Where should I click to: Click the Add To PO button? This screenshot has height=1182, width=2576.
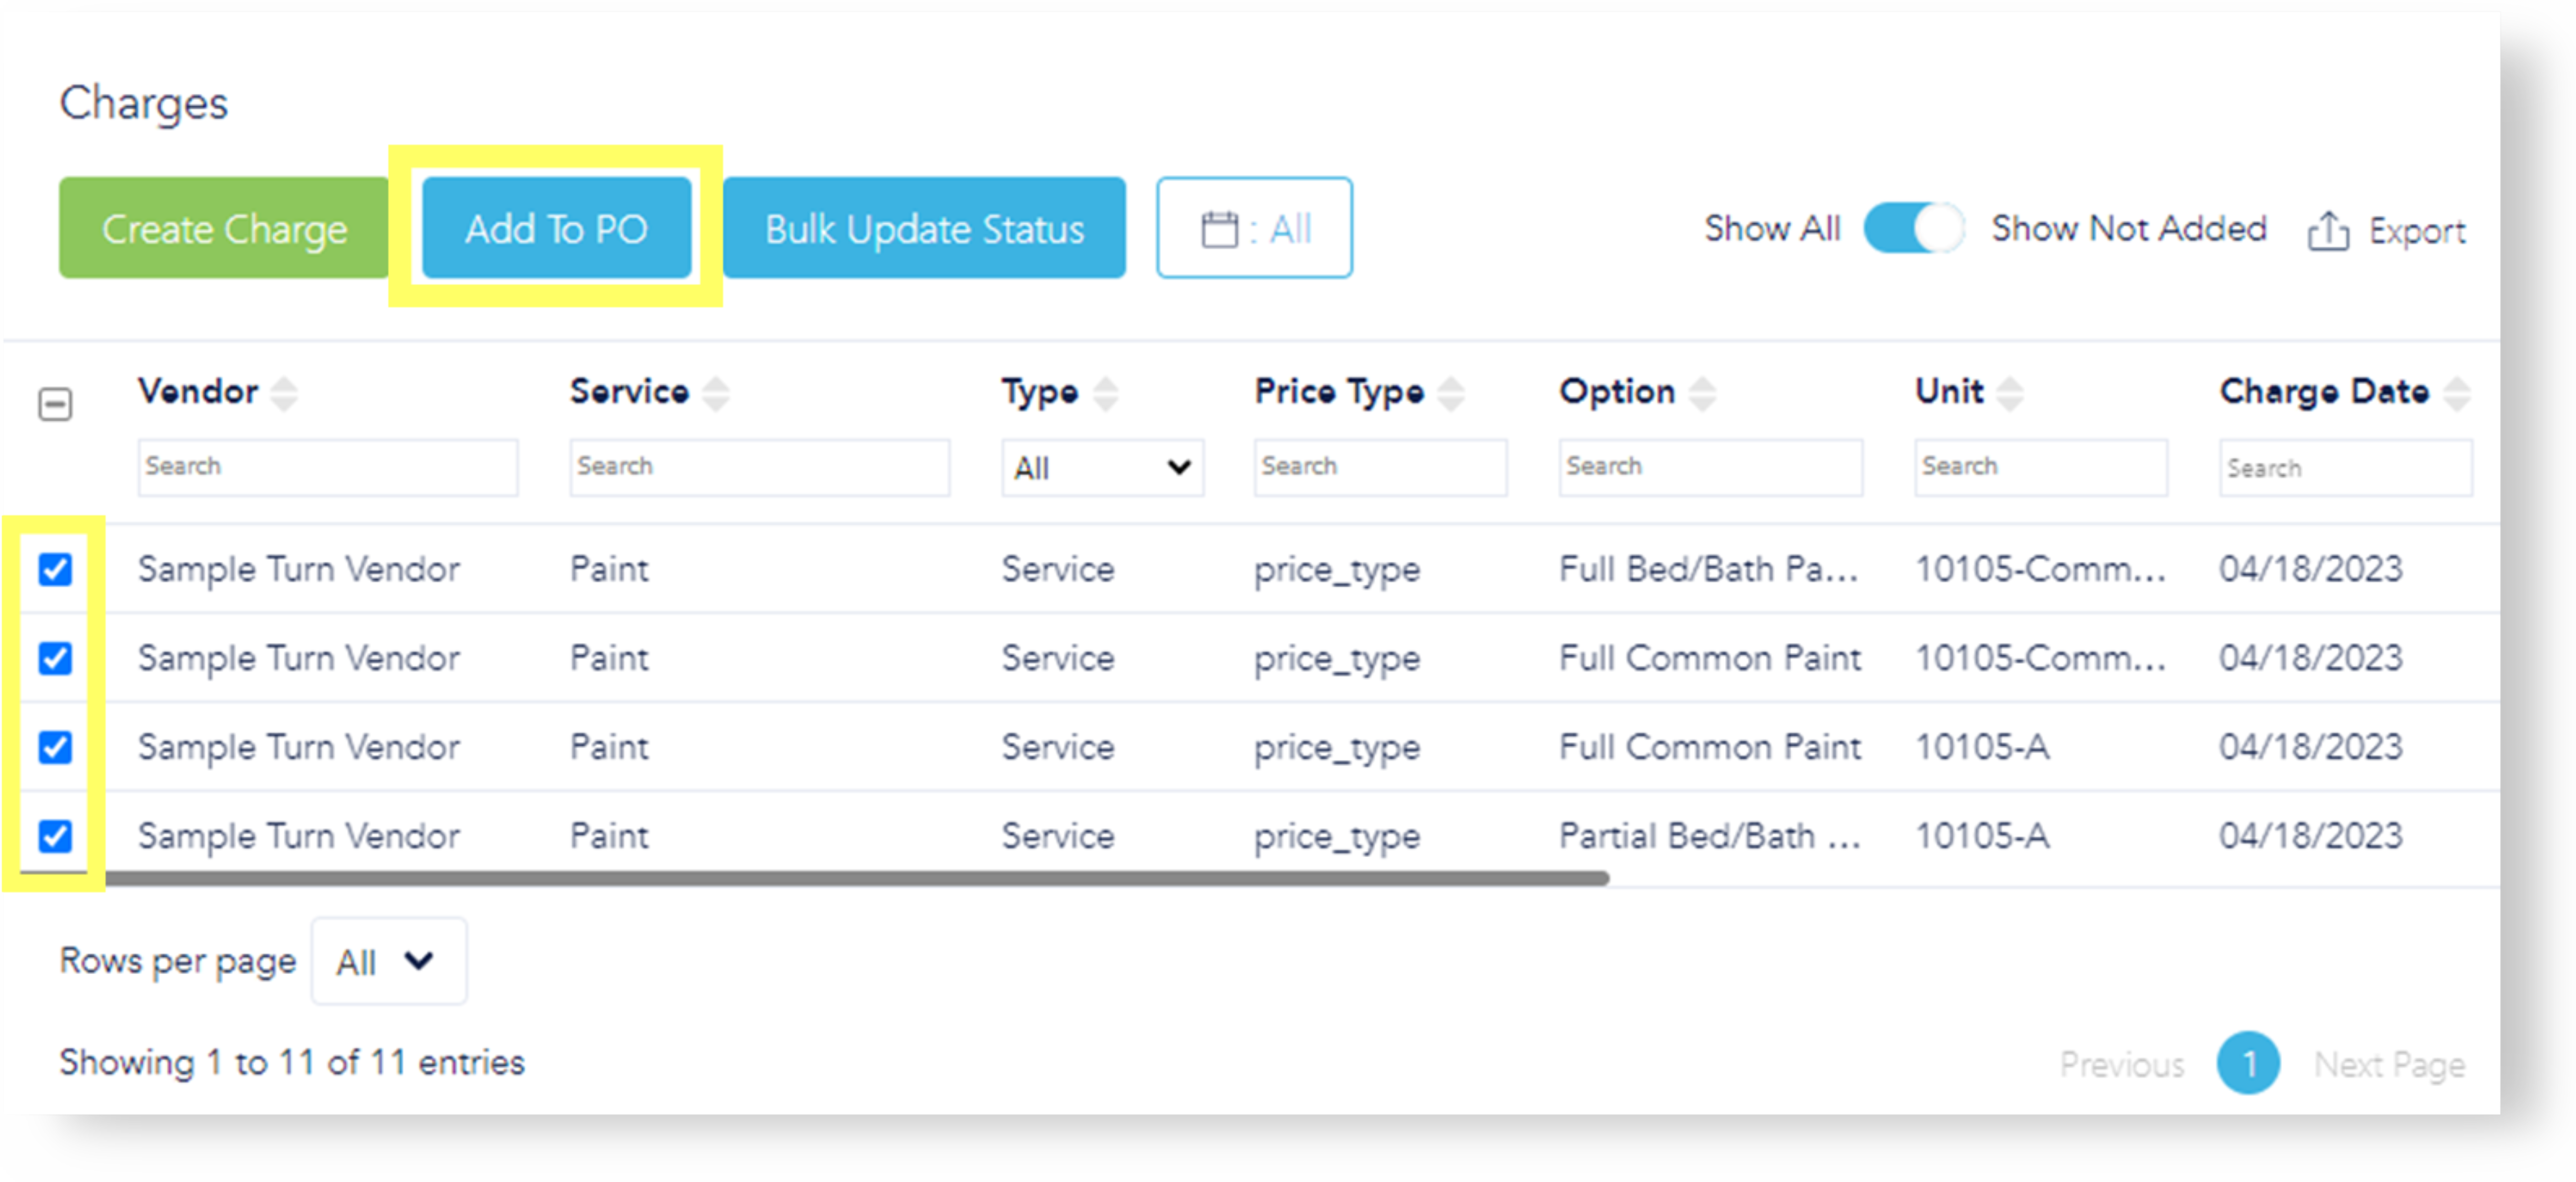click(556, 229)
